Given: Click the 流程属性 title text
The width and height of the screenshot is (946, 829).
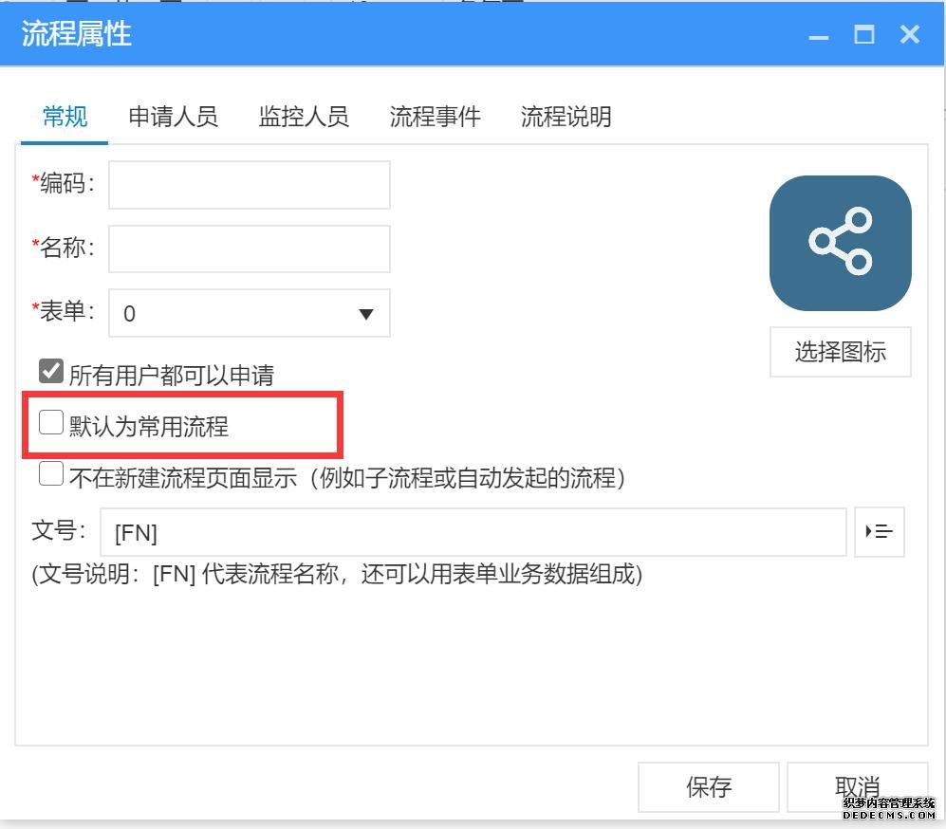Looking at the screenshot, I should (76, 34).
